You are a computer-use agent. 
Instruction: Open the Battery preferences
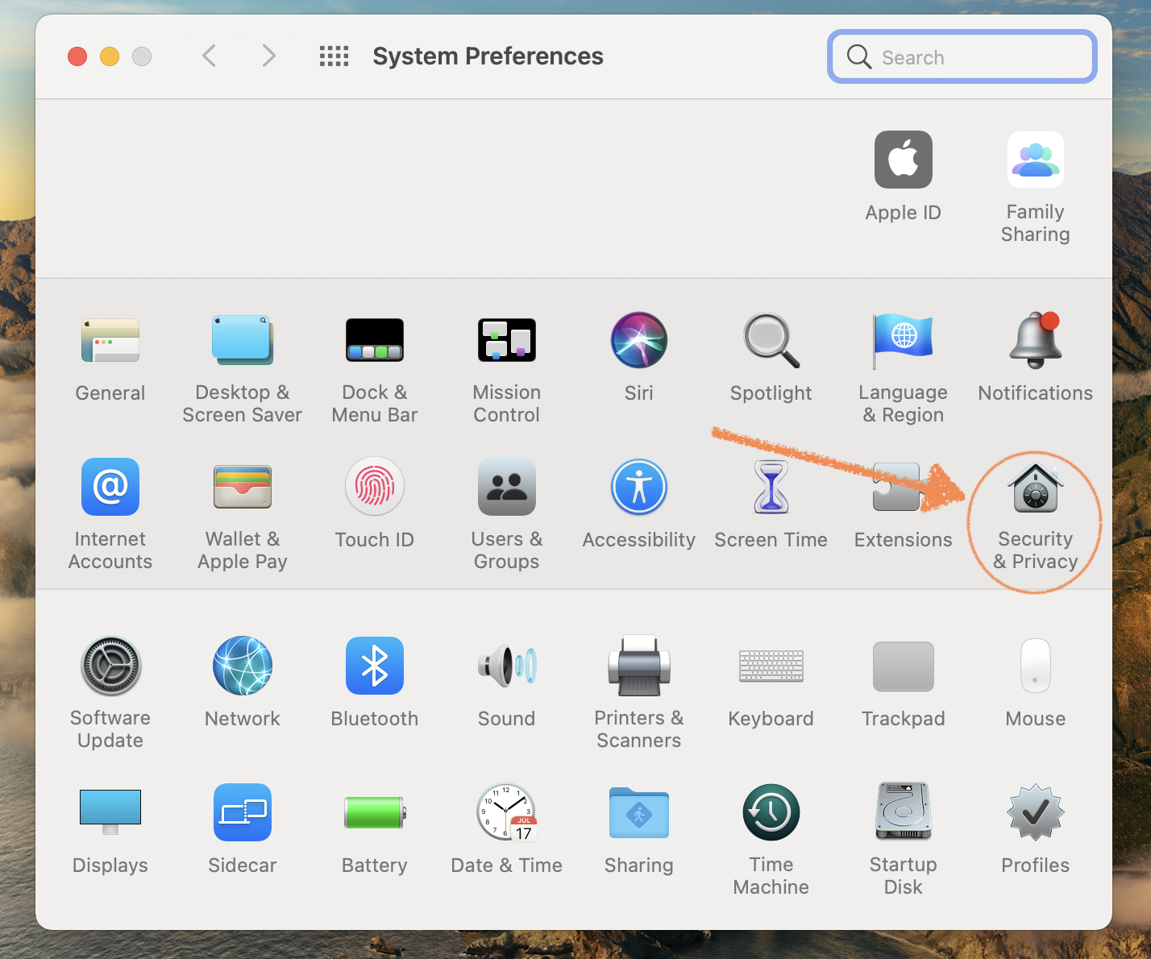coord(374,812)
